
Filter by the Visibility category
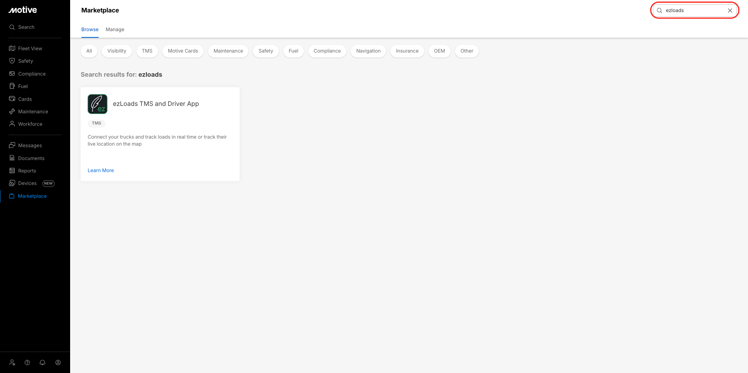[x=117, y=51]
